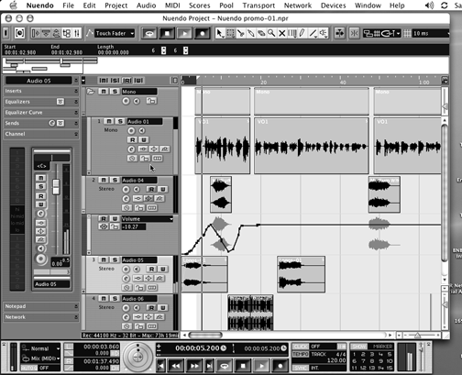
Task: Mute the Audio 01 track
Action: pyautogui.click(x=108, y=121)
